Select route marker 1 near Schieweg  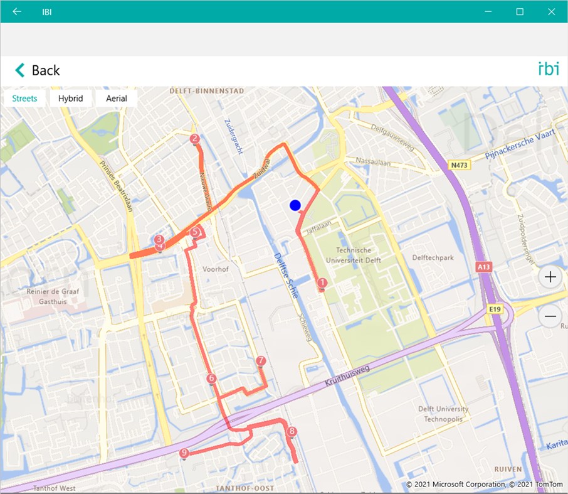(322, 283)
